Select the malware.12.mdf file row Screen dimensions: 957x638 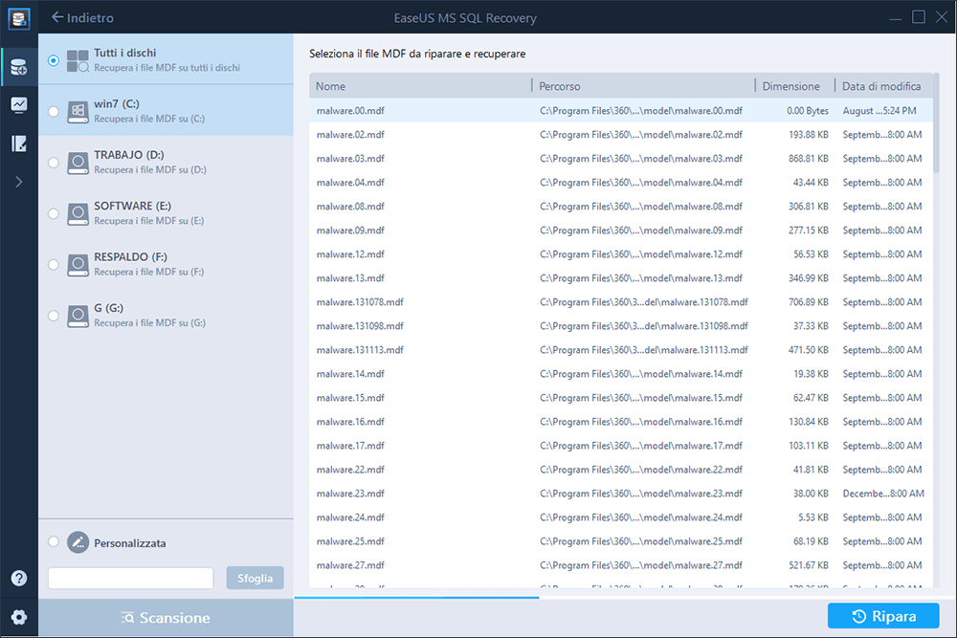(621, 254)
